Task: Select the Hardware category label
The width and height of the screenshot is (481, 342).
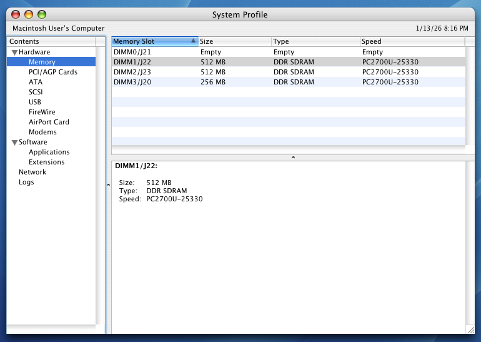Action: 34,52
